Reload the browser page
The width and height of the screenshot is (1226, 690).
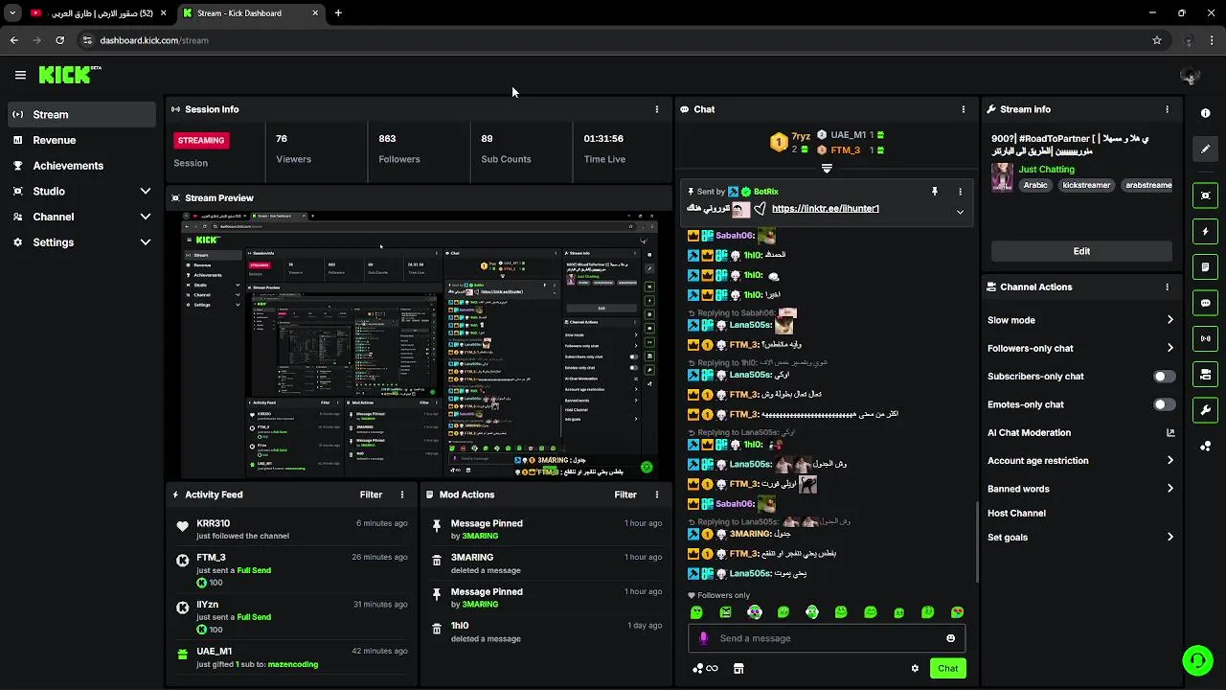59,40
